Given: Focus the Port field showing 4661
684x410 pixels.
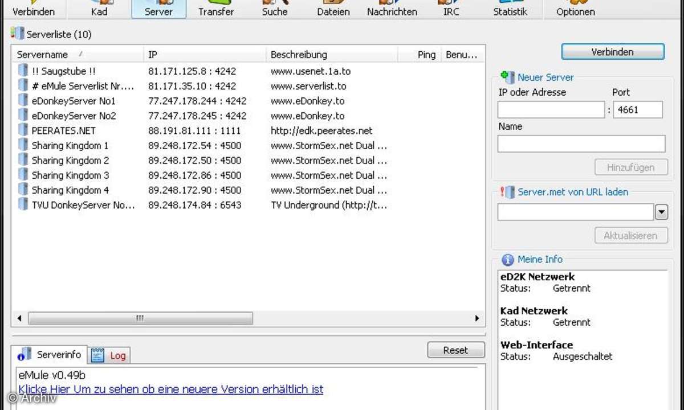Looking at the screenshot, I should [x=638, y=110].
